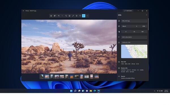Open the Chat taskbar icon
The height and width of the screenshot is (105, 170).
(87, 91)
